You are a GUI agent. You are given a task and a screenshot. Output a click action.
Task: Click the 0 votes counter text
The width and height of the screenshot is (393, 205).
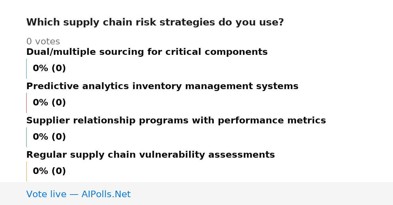pos(43,42)
